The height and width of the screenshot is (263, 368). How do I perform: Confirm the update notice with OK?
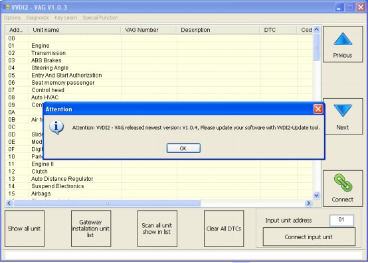pos(183,148)
